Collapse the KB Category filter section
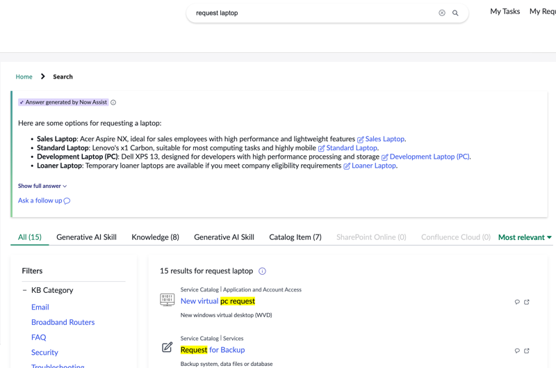This screenshot has height=368, width=556. pos(24,290)
